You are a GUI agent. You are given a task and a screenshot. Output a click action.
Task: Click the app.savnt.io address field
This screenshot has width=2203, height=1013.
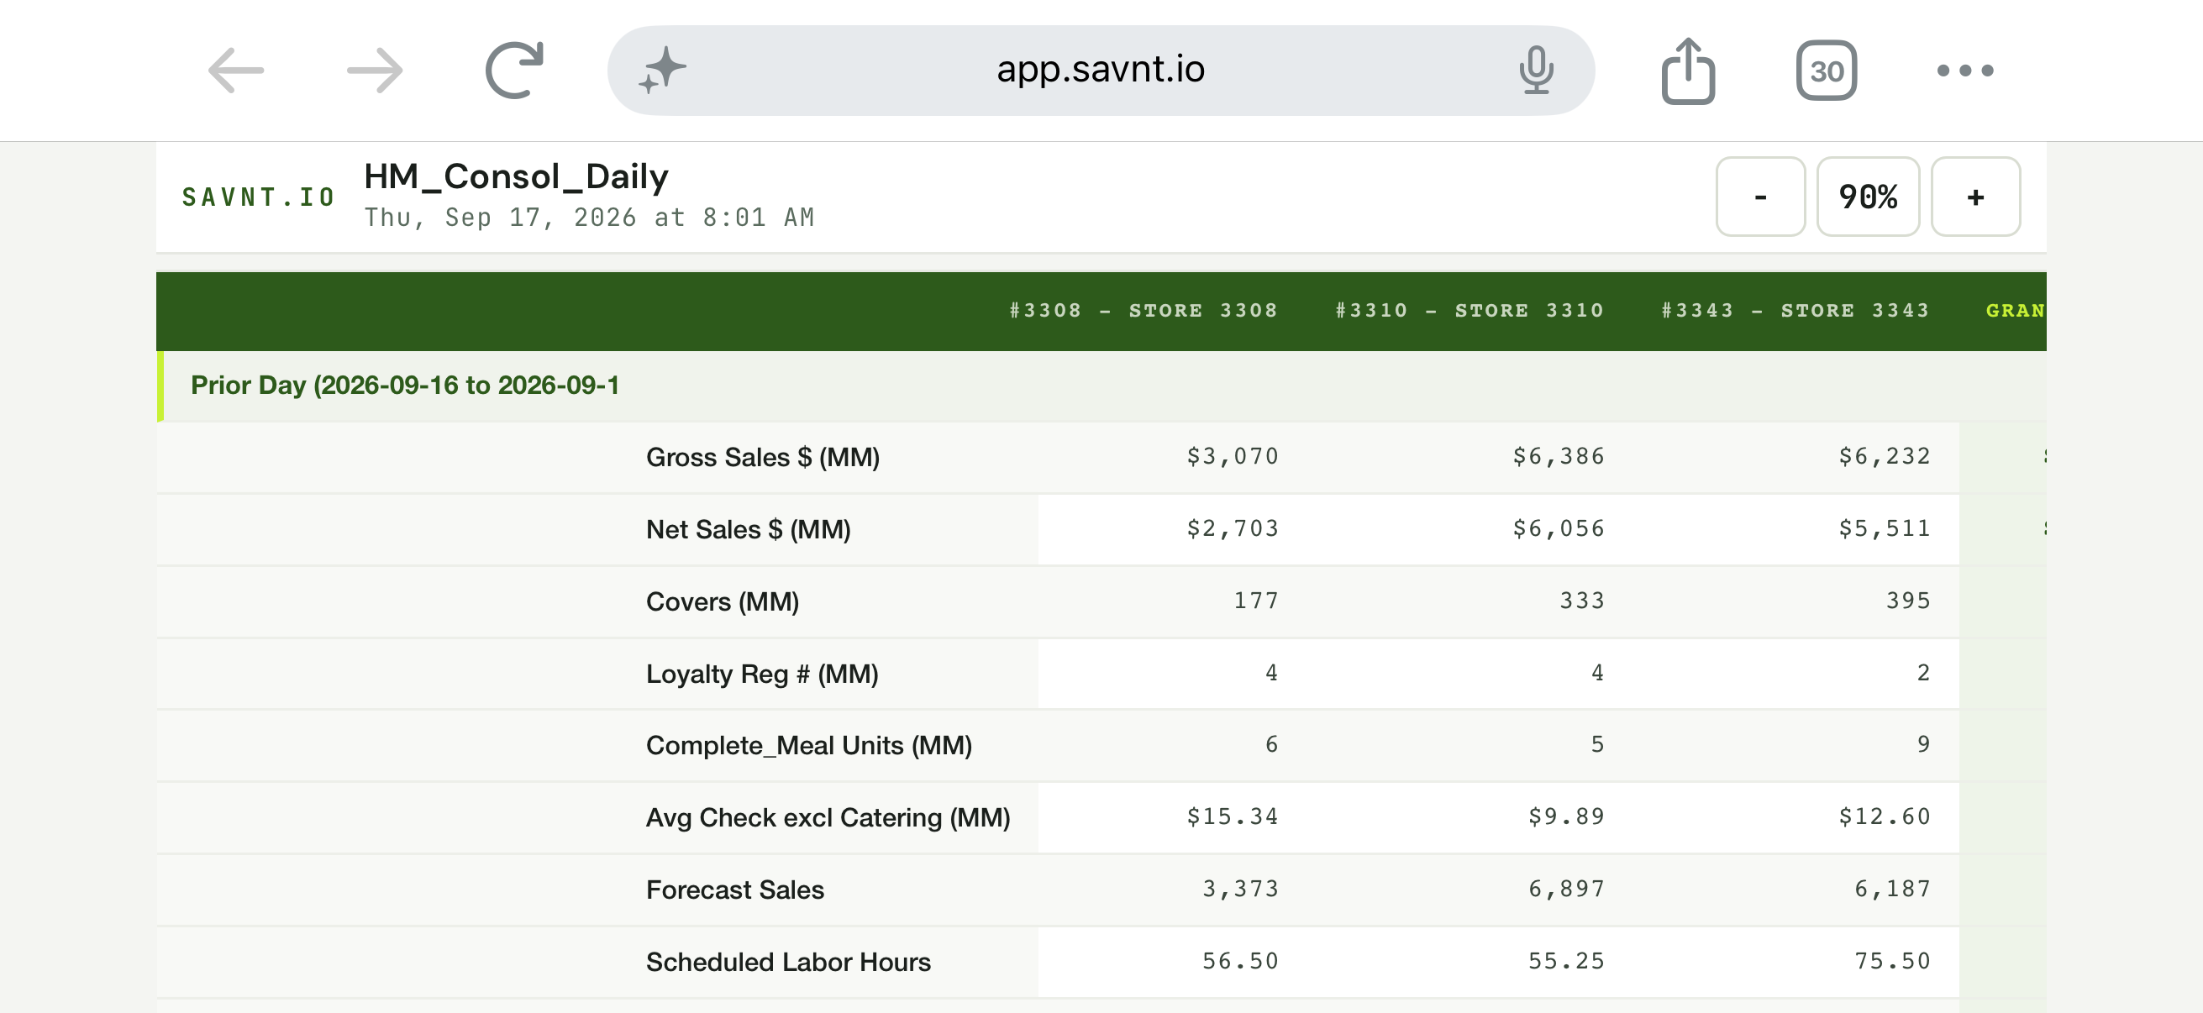1100,70
